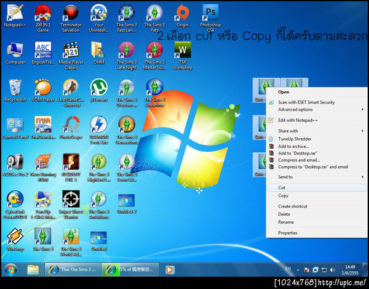Click The Sims 3 Showtime icon
The height and width of the screenshot is (289, 369).
pyautogui.click(x=154, y=93)
